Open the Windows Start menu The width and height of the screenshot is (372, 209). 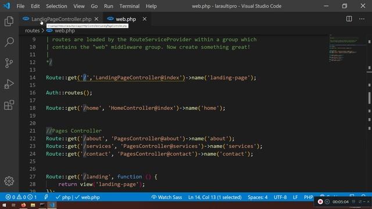click(x=4, y=205)
